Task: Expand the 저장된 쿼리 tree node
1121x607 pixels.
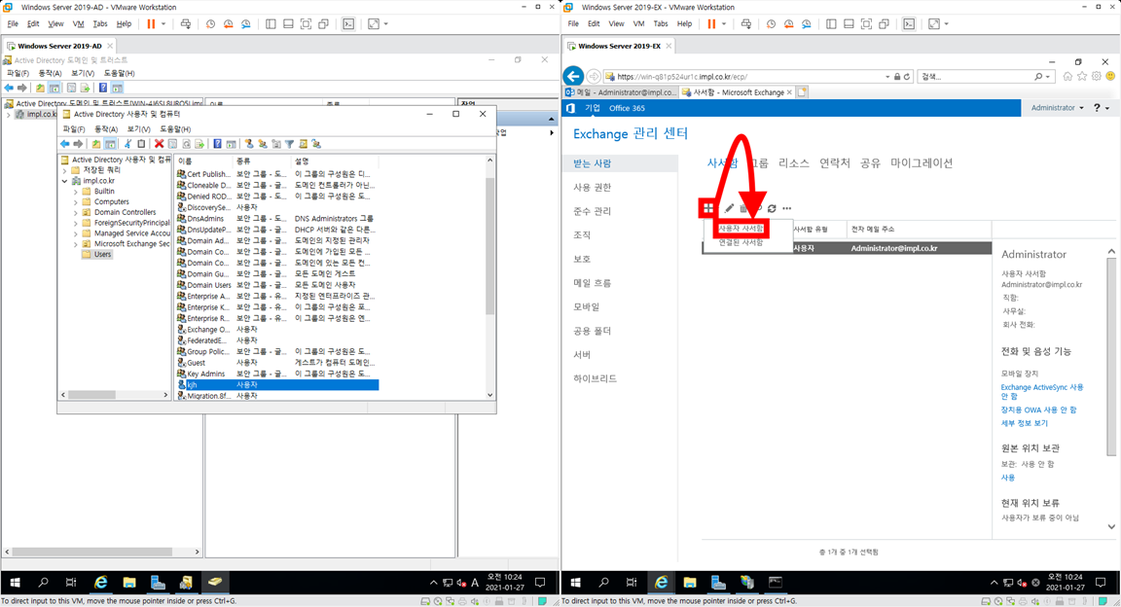Action: (x=64, y=170)
